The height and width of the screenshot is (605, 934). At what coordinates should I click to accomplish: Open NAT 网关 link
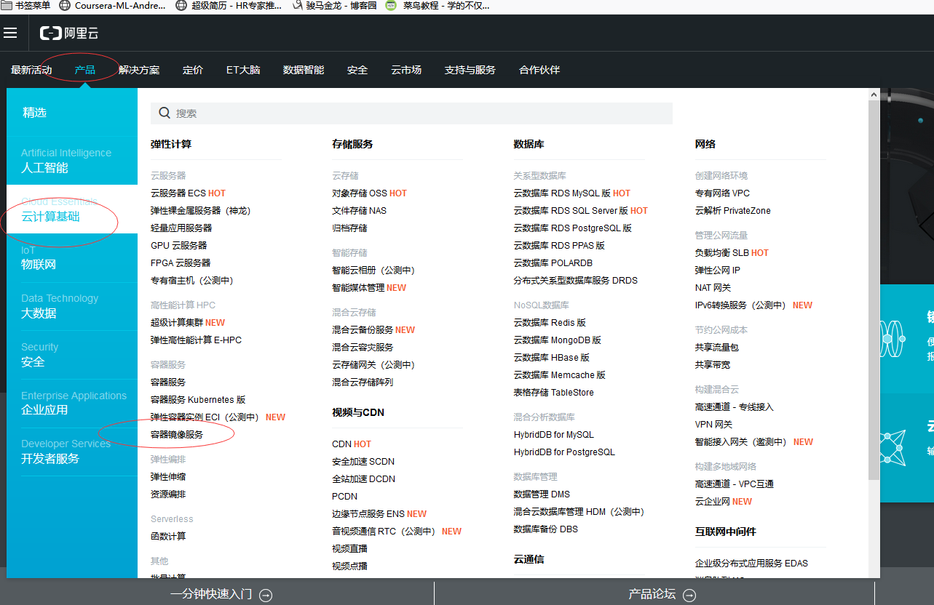[713, 287]
